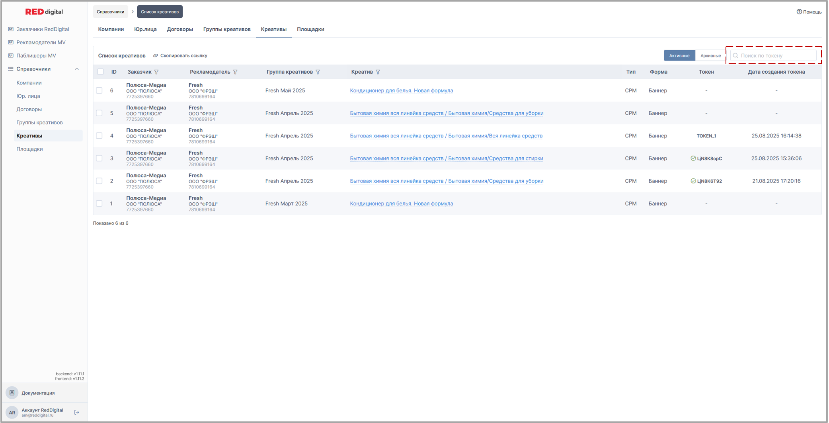
Task: Open the Заказчик column filter icon
Action: [x=156, y=72]
